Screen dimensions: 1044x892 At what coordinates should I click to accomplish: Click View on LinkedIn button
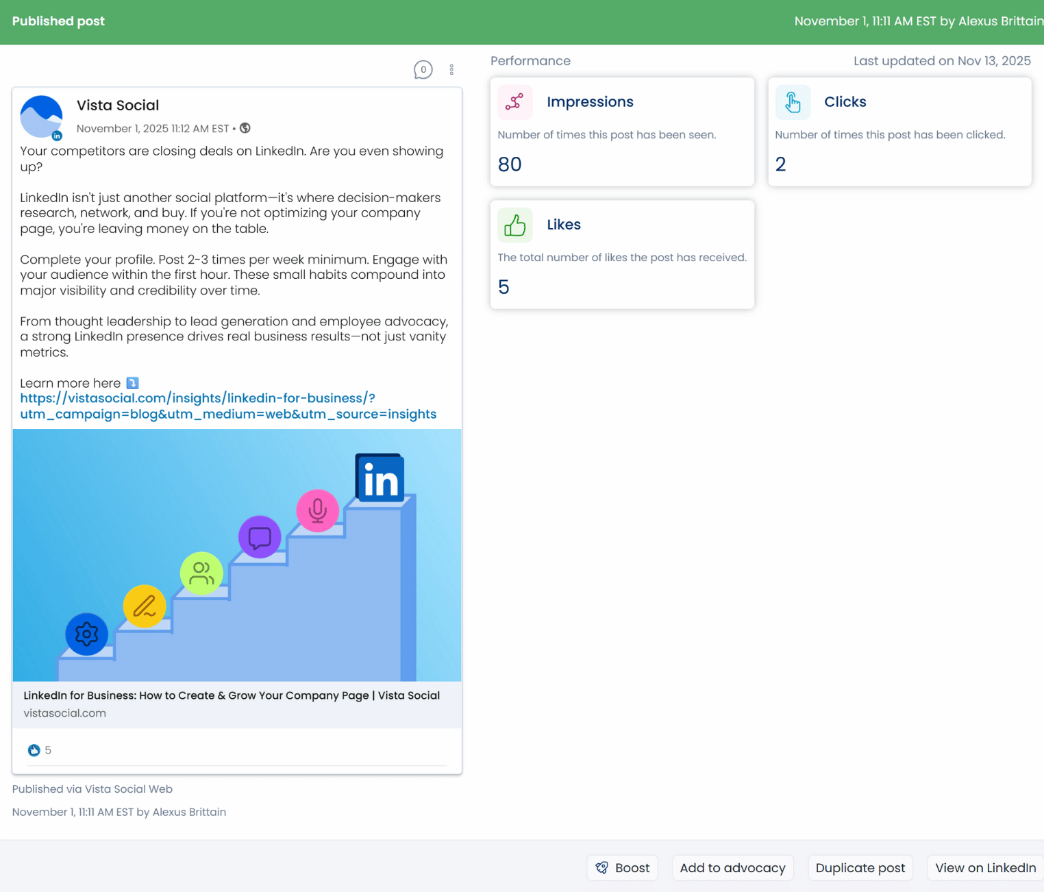(984, 868)
